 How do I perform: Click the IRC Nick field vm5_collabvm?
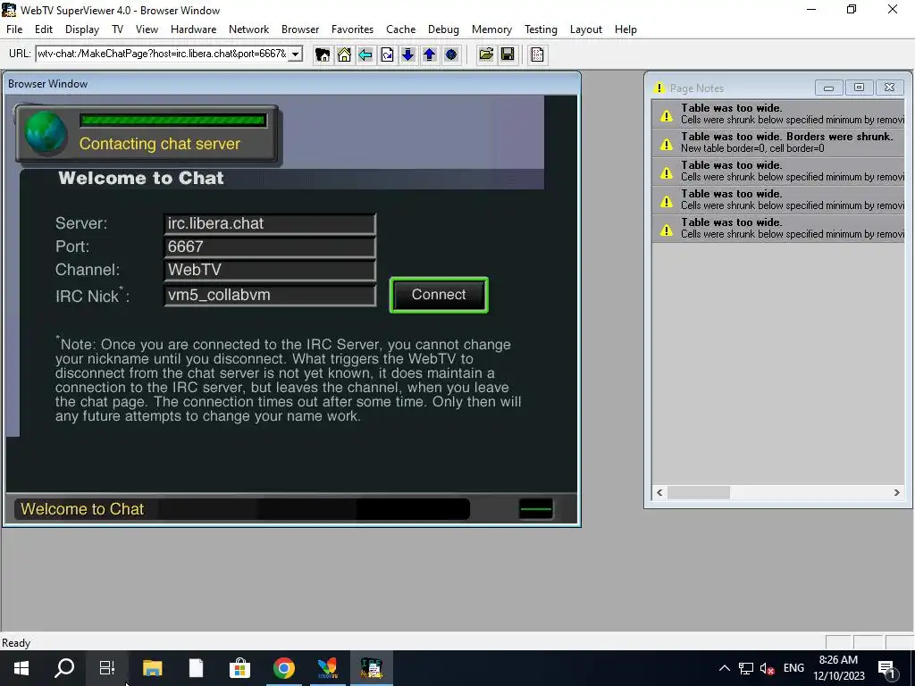pos(270,295)
